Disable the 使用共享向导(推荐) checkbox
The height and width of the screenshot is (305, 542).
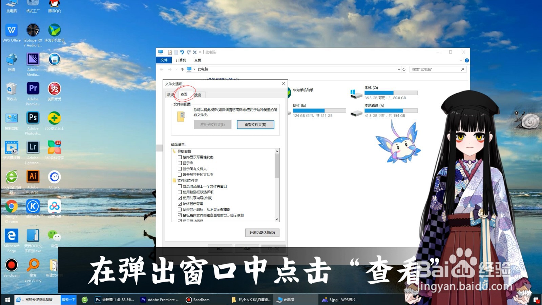click(180, 198)
